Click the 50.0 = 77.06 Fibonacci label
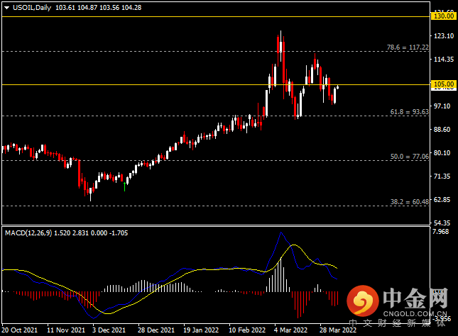The image size is (458, 336). (410, 156)
